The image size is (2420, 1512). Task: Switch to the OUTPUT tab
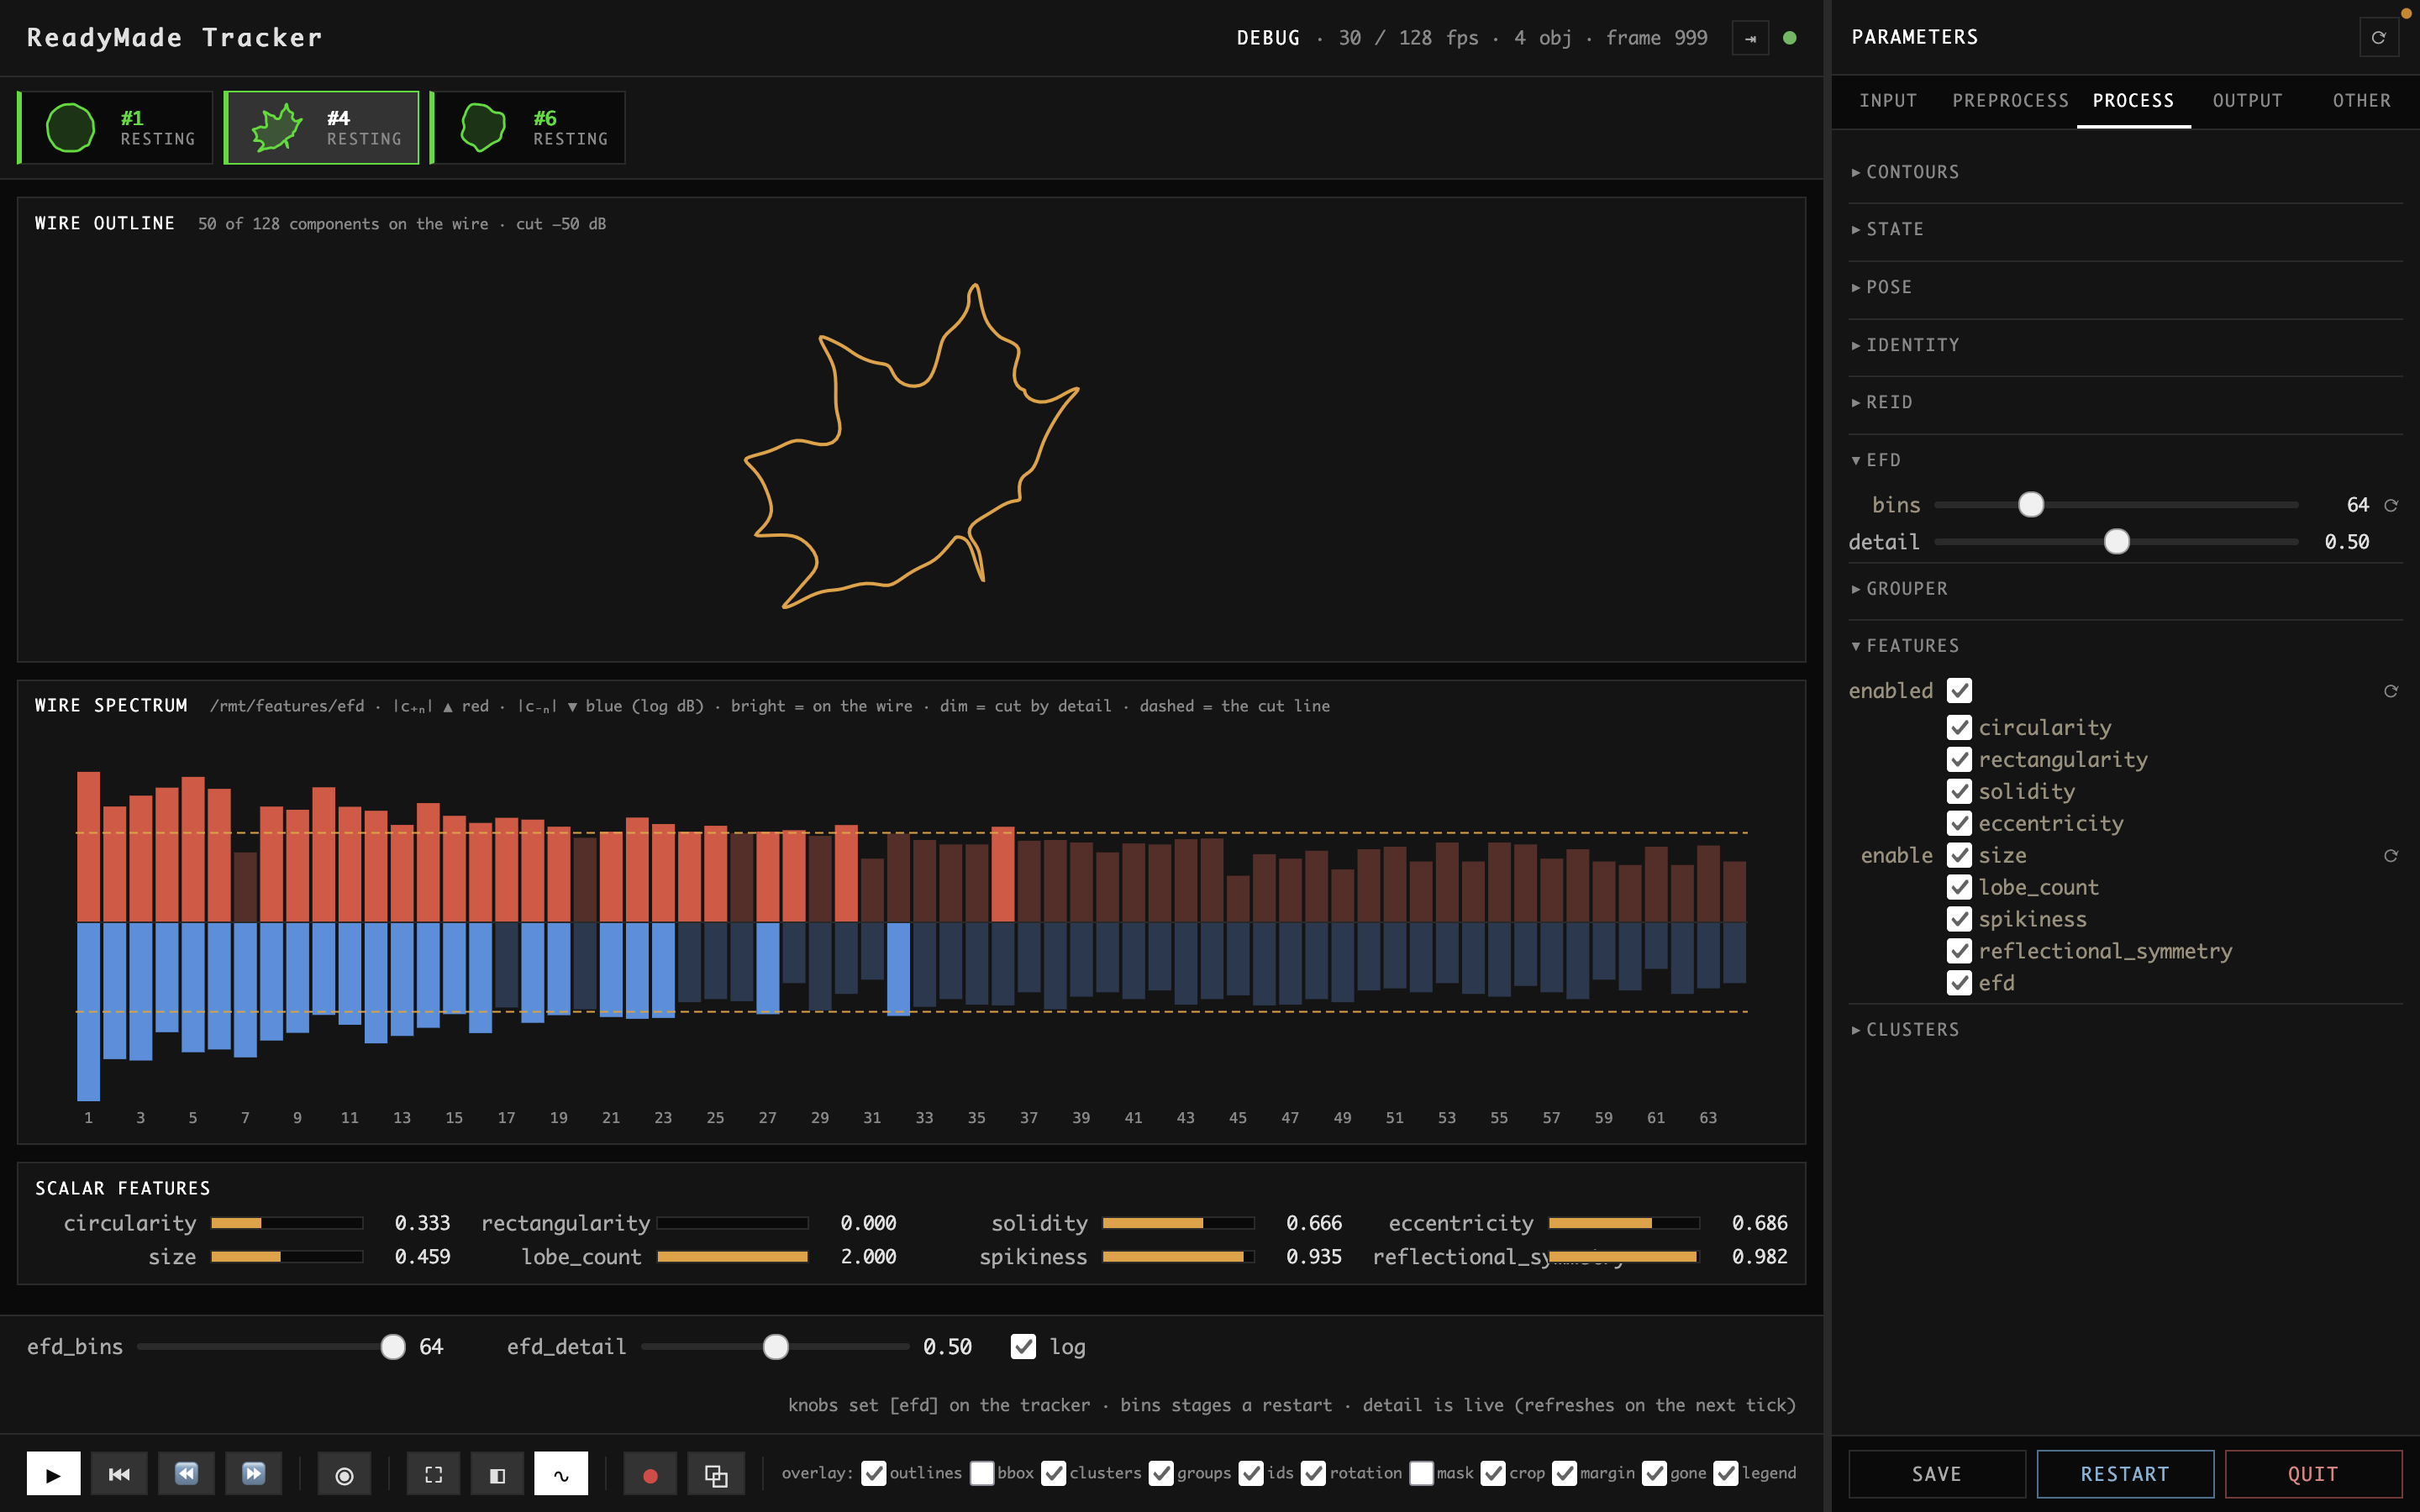click(x=2247, y=101)
